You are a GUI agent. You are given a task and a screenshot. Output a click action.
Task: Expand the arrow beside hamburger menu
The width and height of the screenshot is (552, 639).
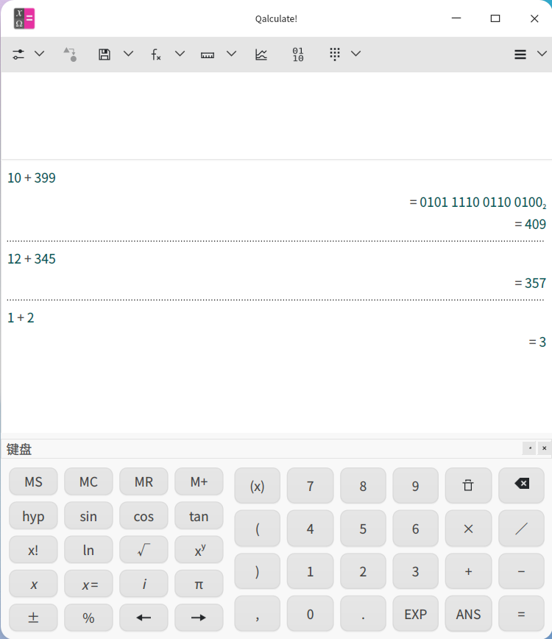542,54
